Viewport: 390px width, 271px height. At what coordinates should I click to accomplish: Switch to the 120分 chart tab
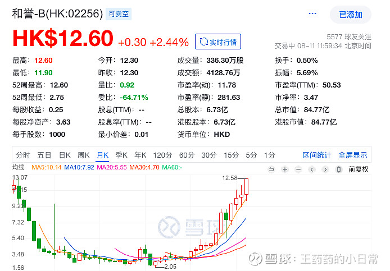point(162,155)
